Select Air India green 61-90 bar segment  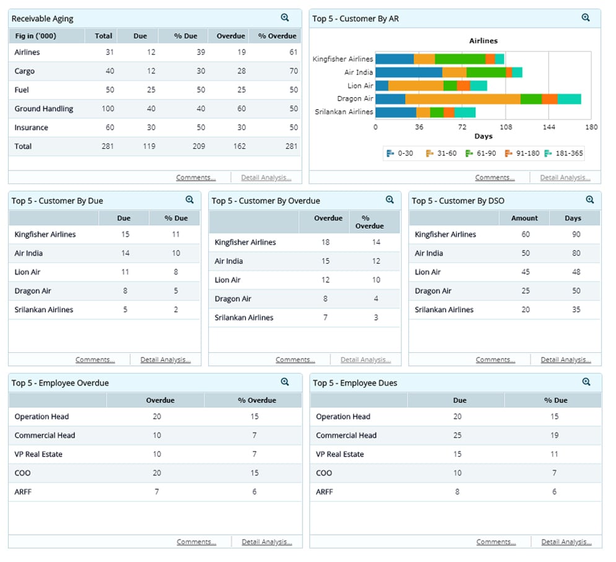point(486,73)
